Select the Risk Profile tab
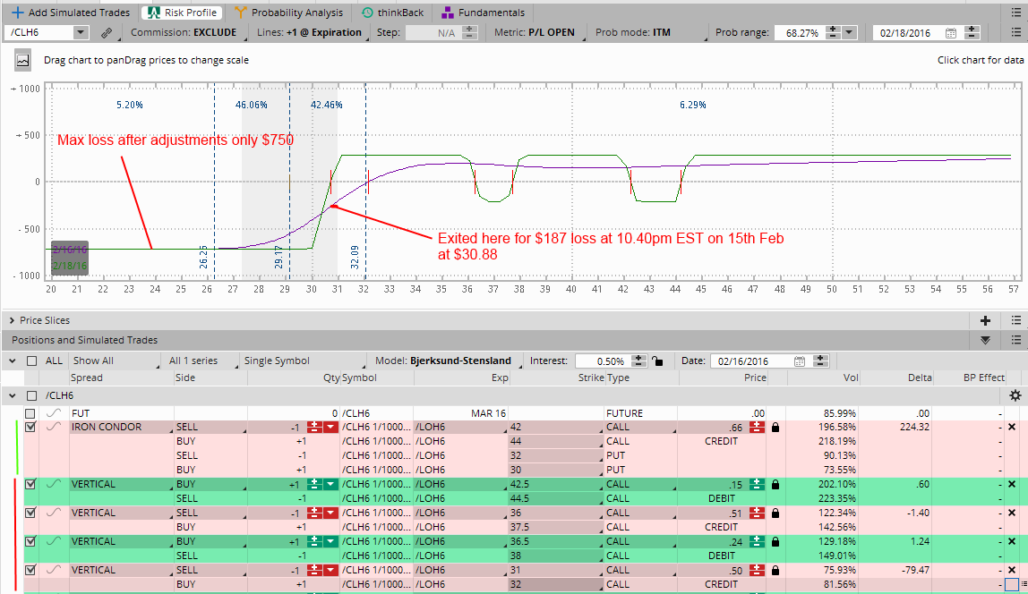The image size is (1028, 594). click(182, 13)
